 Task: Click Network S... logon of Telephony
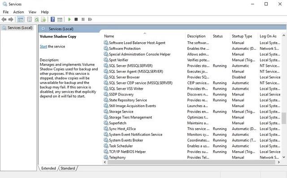tap(269, 157)
